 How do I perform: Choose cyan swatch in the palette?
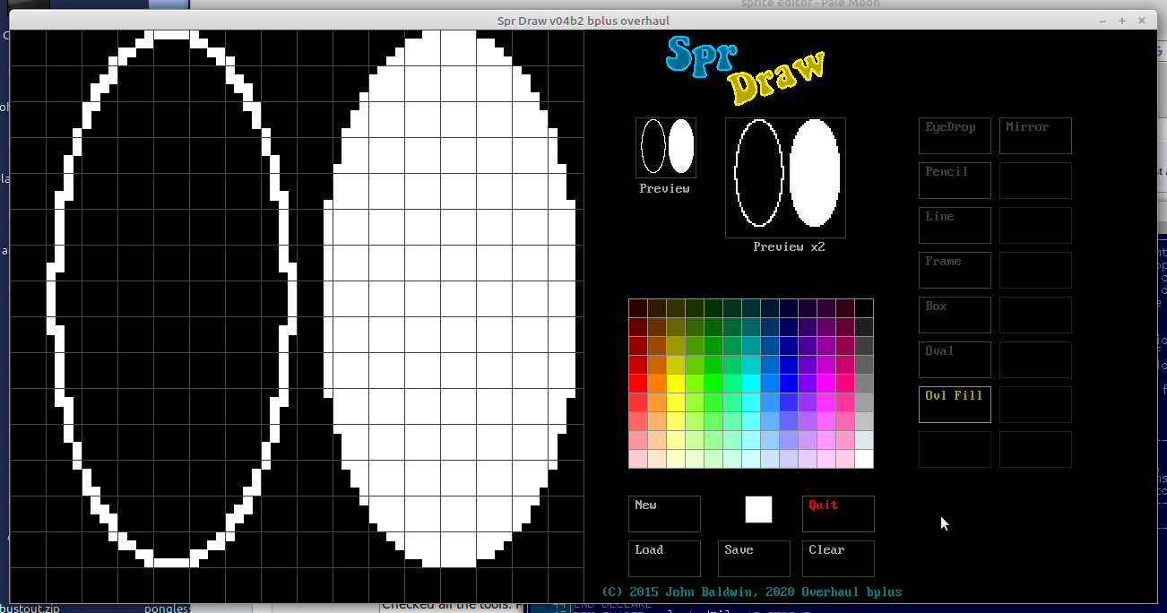(x=750, y=384)
